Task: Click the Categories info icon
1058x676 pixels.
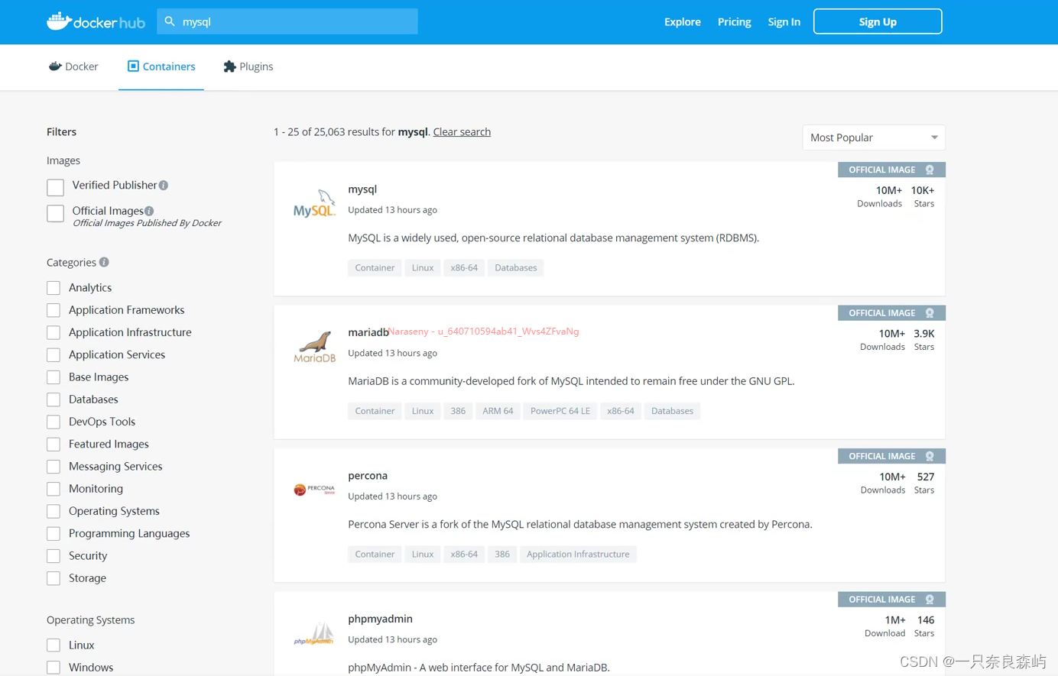Action: point(104,262)
